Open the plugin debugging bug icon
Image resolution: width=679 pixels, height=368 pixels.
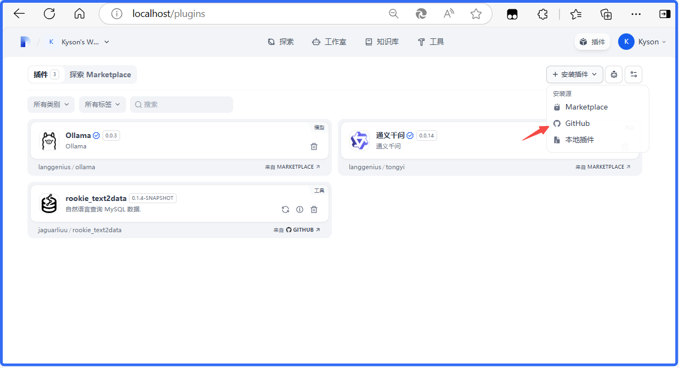tap(614, 74)
